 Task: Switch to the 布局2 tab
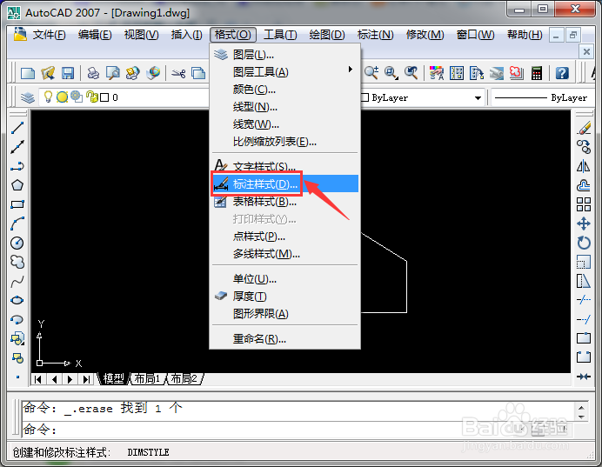184,379
